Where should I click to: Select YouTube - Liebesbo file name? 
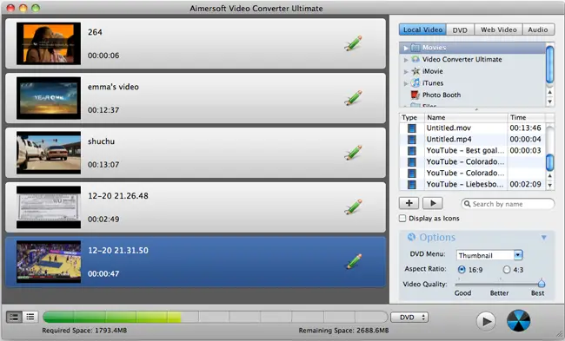coord(465,184)
